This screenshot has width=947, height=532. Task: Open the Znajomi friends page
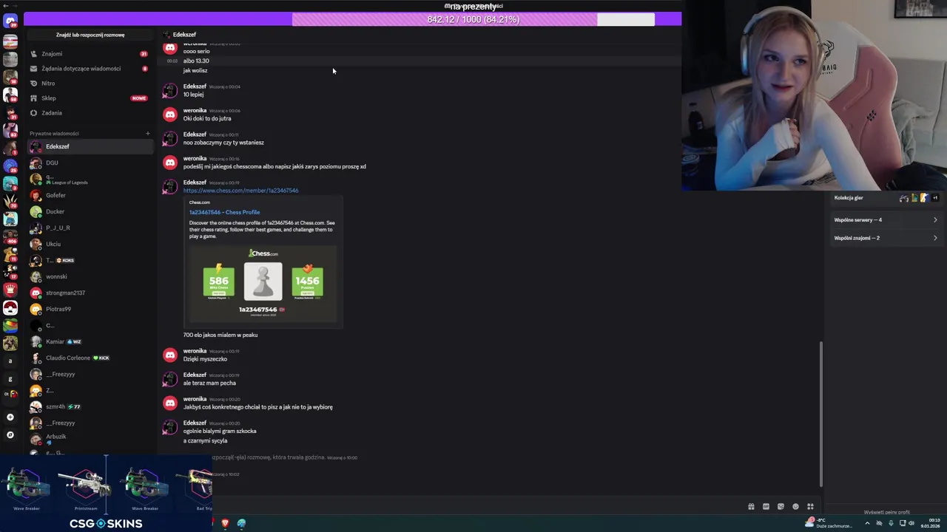90,54
